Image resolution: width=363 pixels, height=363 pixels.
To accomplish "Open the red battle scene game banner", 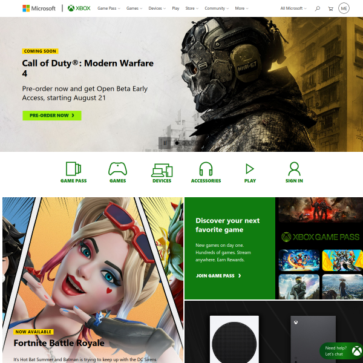I will pyautogui.click(x=321, y=209).
